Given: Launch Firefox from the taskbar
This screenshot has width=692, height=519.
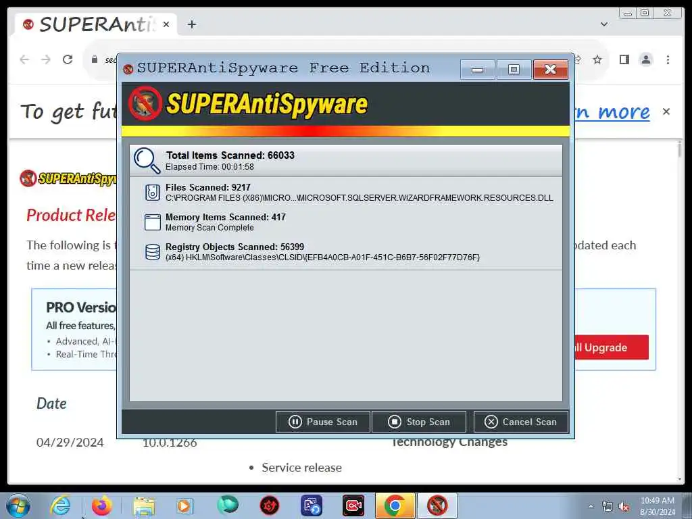Looking at the screenshot, I should coord(101,505).
